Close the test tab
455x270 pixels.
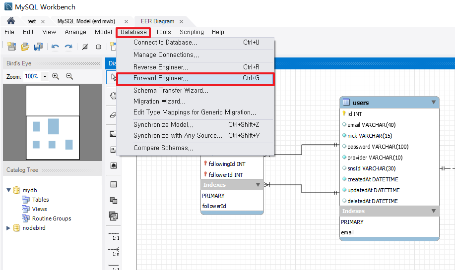[x=43, y=21]
